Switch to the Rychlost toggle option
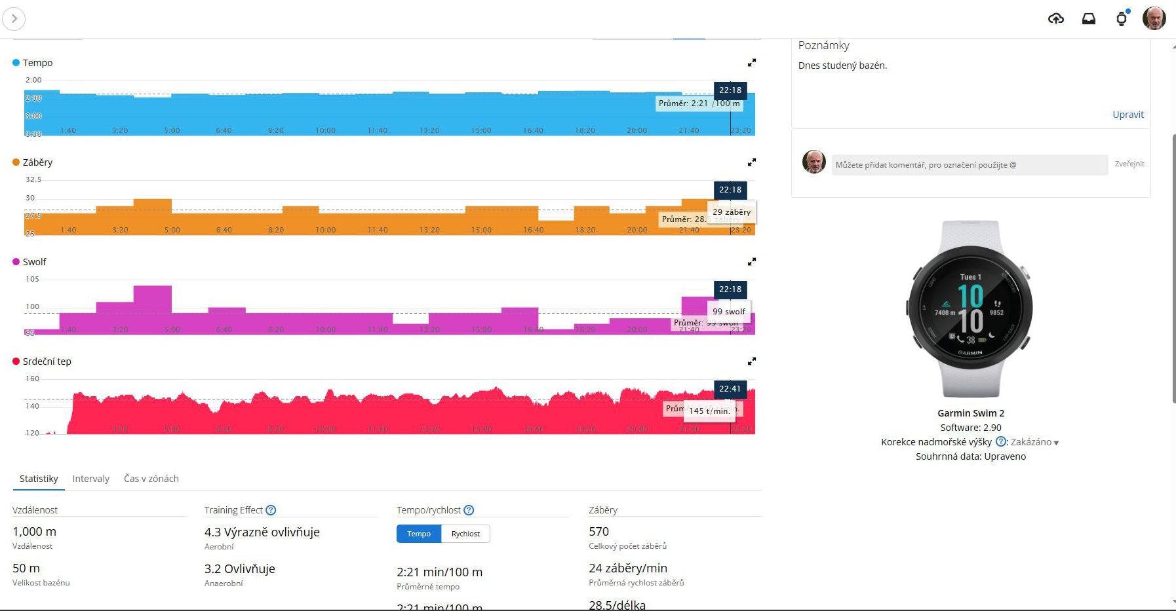Viewport: 1176px width, 611px height. [x=465, y=534]
